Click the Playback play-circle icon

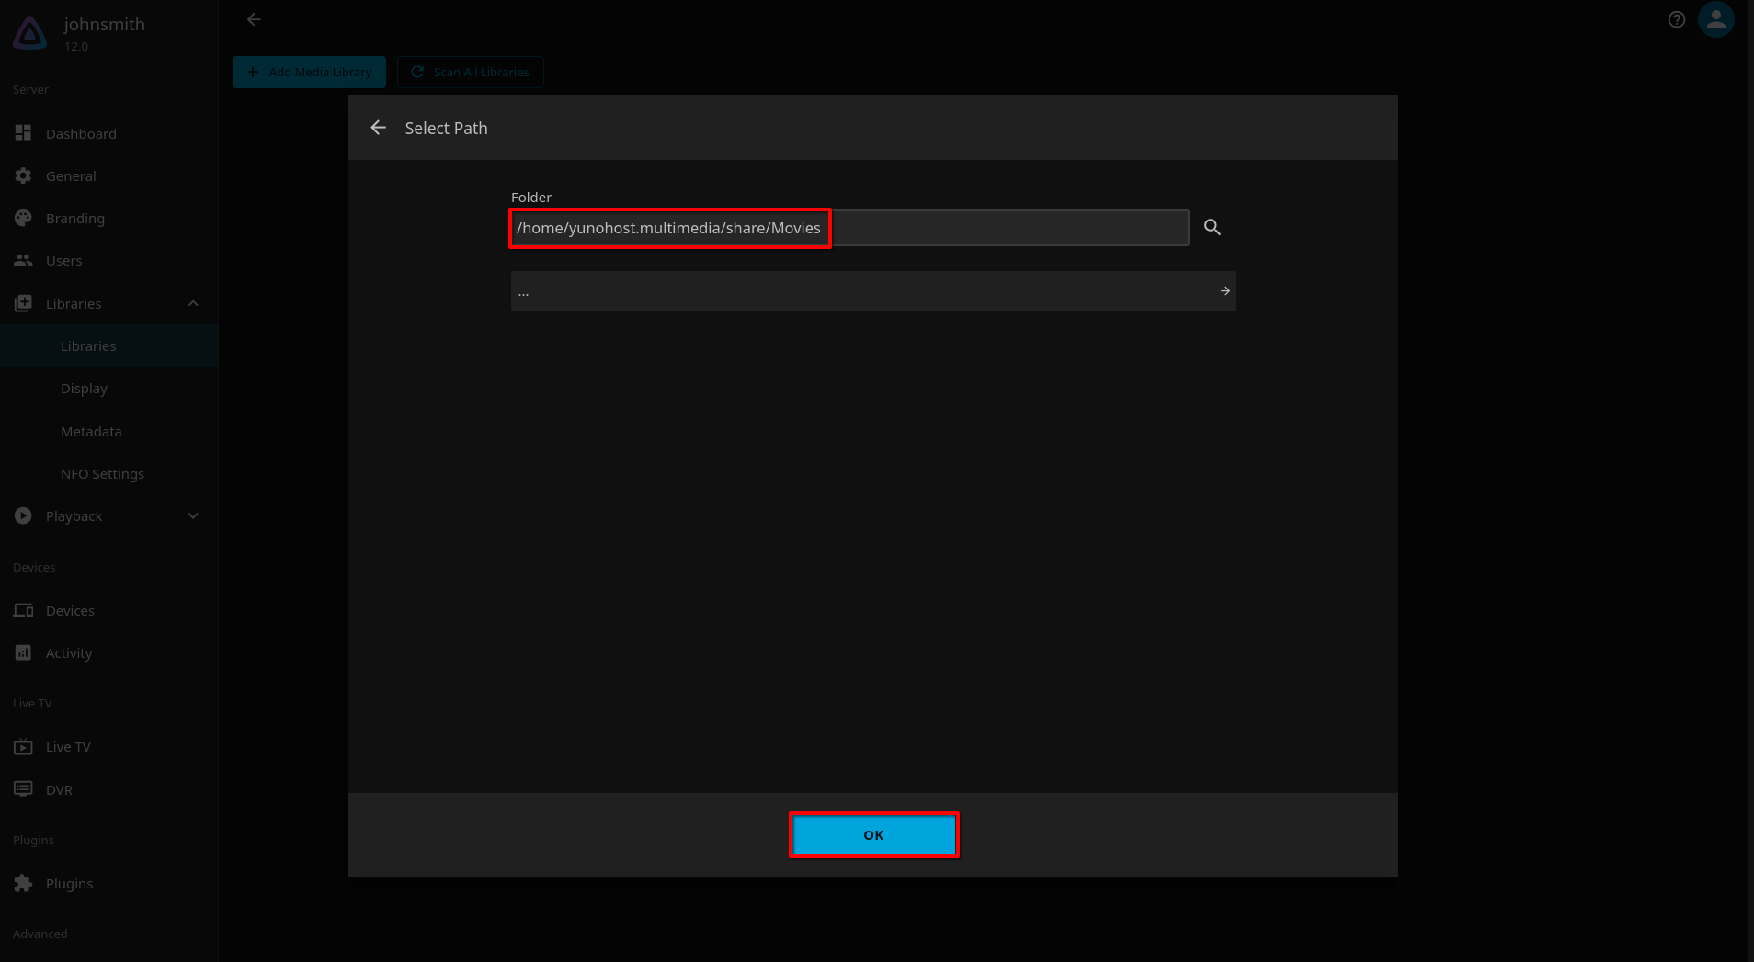tap(23, 515)
